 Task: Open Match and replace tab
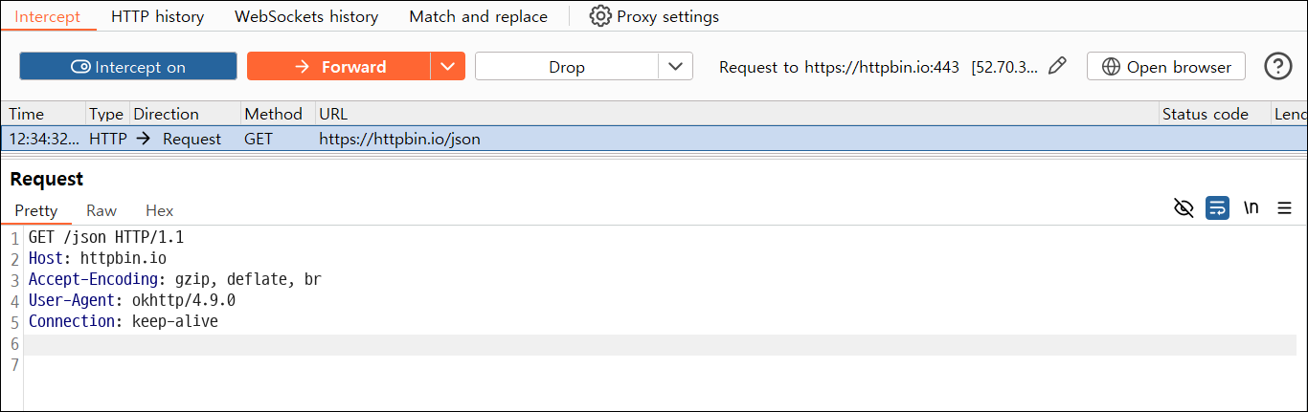point(479,16)
